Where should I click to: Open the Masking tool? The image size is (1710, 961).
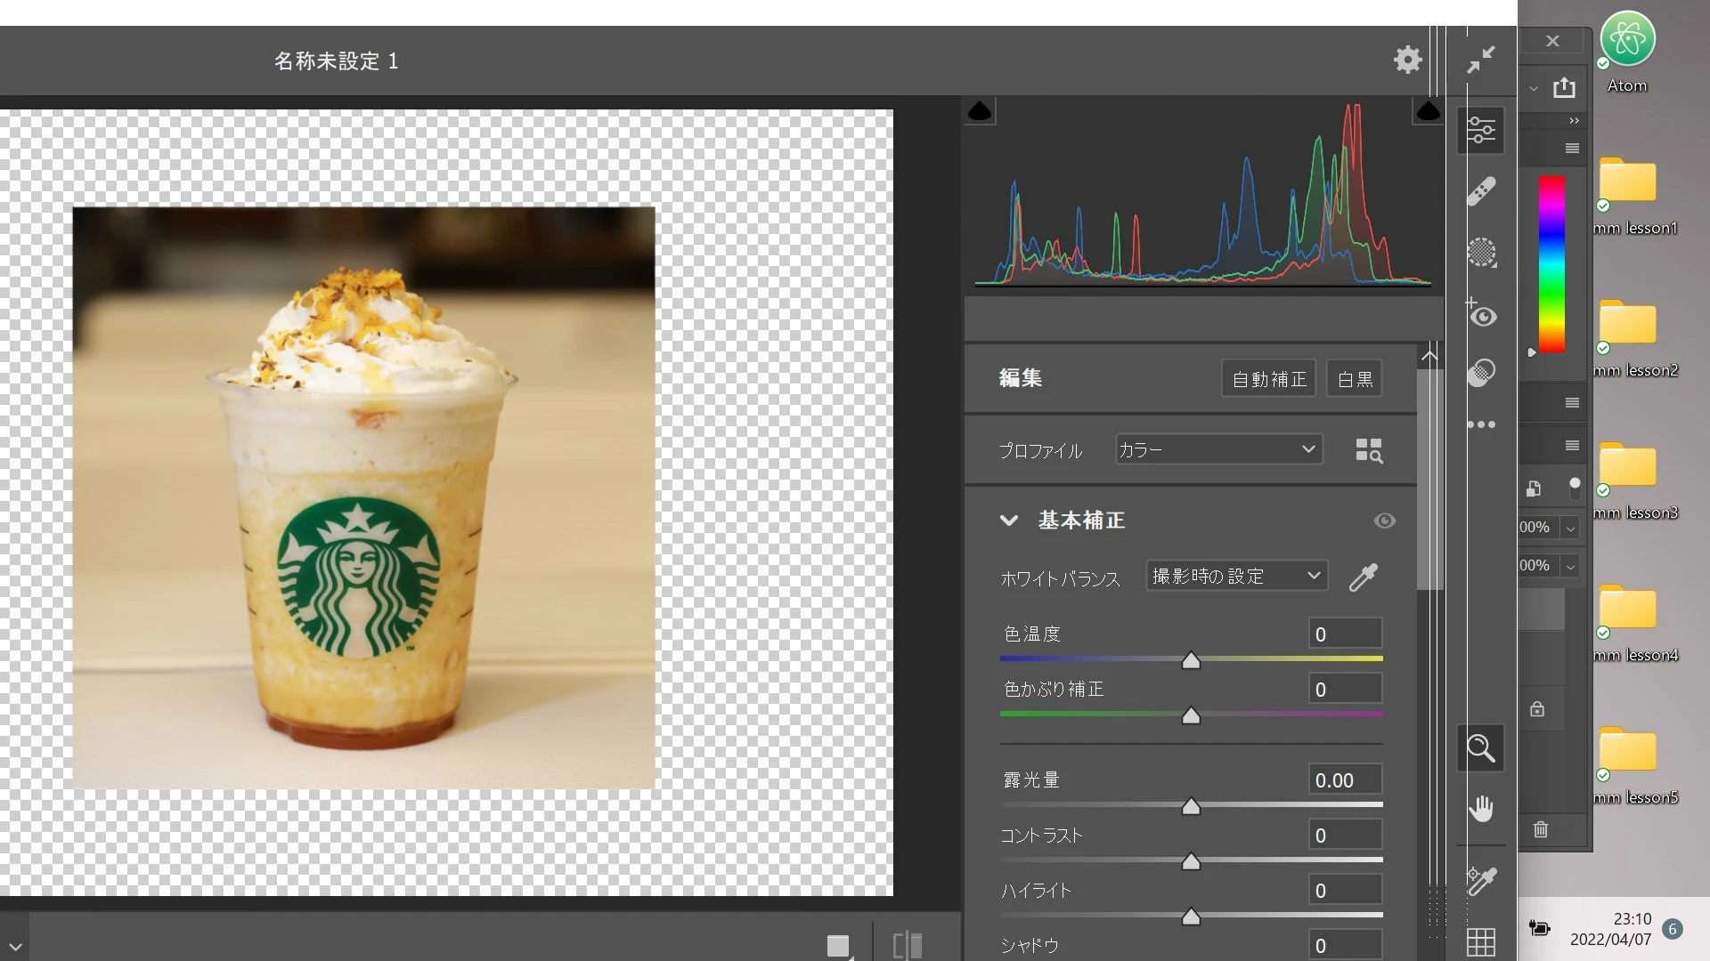[x=1481, y=253]
